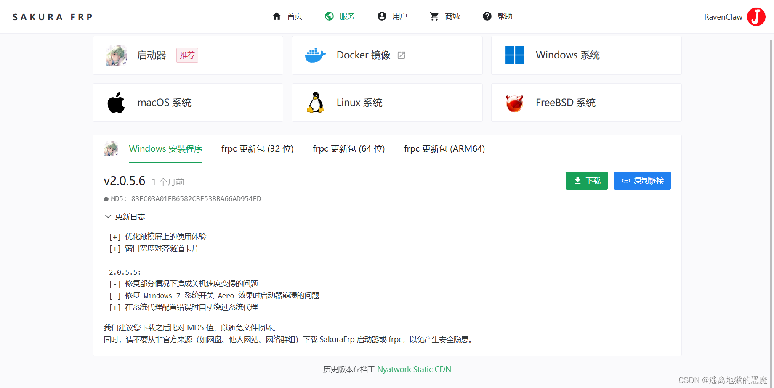Click the user account icon beside 用户
This screenshot has width=774, height=388.
382,16
